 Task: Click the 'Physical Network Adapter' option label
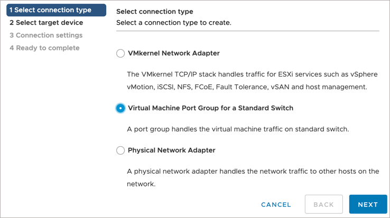(x=171, y=150)
